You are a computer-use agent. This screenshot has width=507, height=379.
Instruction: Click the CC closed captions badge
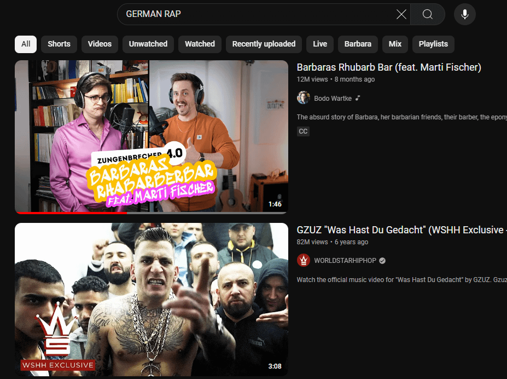coord(303,131)
